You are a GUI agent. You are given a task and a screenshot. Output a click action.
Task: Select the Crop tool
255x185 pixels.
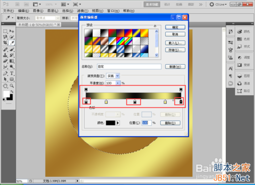click(5, 43)
